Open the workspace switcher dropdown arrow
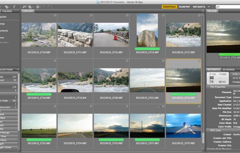 point(209,7)
